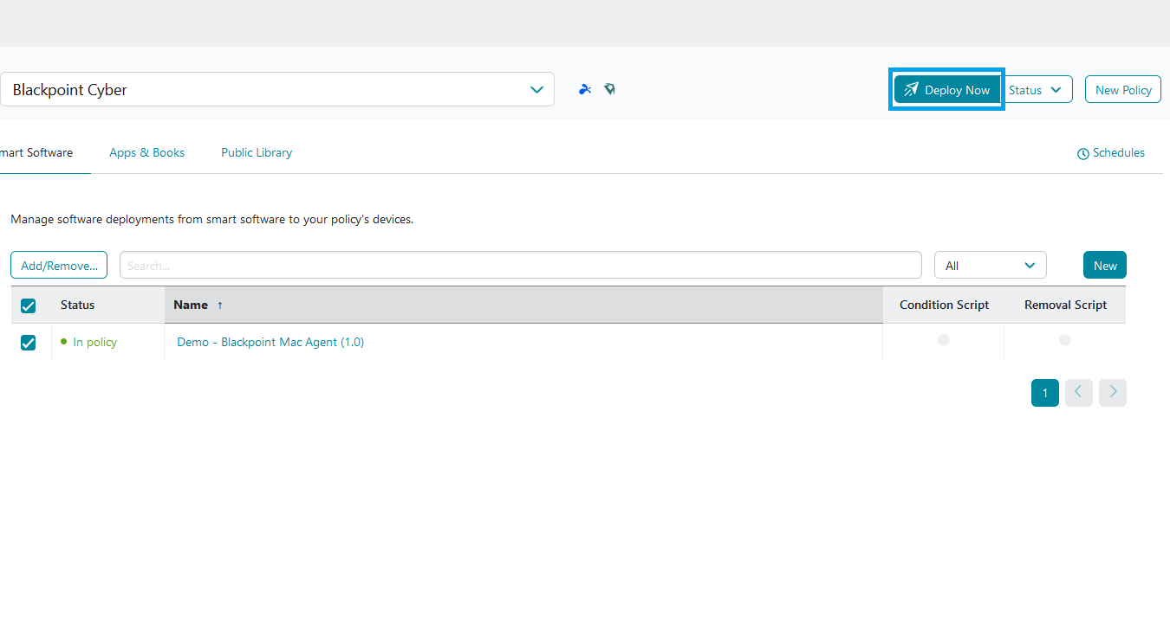The height and width of the screenshot is (617, 1170).
Task: Click the Add/Remove... button
Action: pos(59,266)
